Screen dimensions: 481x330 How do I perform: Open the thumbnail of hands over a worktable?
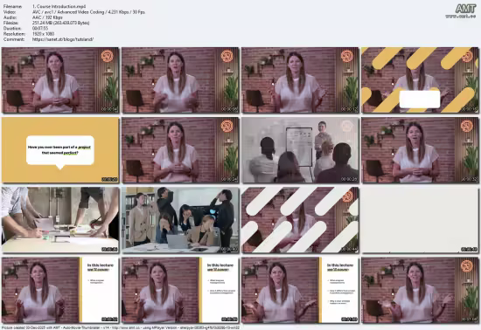tap(60, 220)
